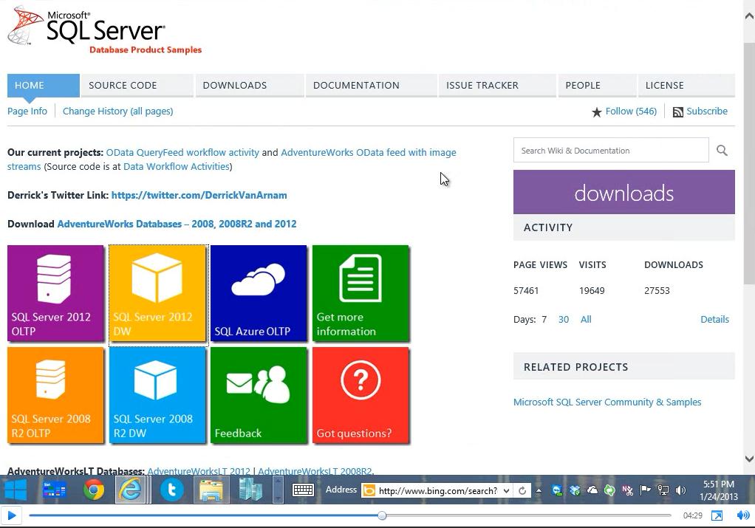Open the SQL Server 2008 R2 DW tile
The height and width of the screenshot is (528, 755).
157,395
